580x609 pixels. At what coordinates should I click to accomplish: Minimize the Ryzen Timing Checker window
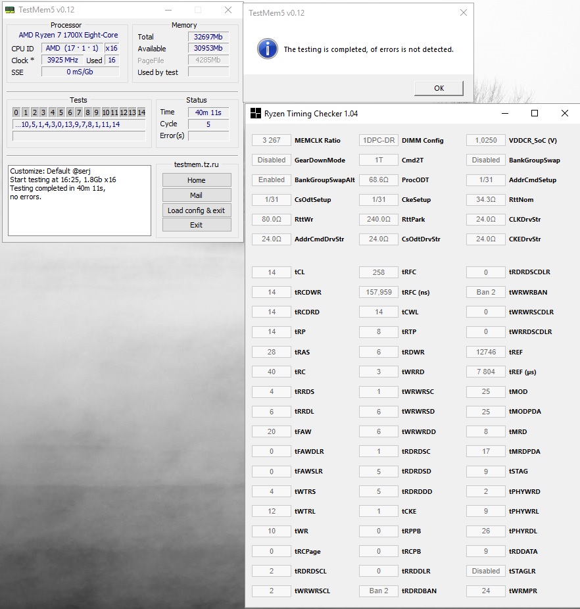click(x=505, y=113)
